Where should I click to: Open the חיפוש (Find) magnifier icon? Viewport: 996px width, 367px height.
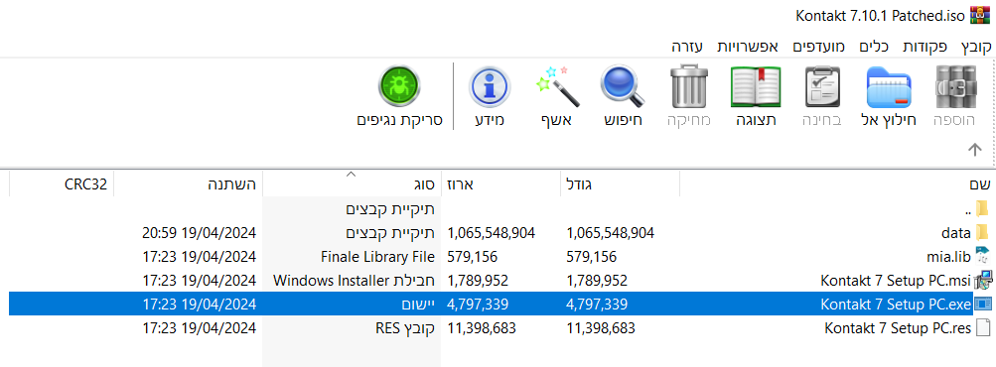623,85
